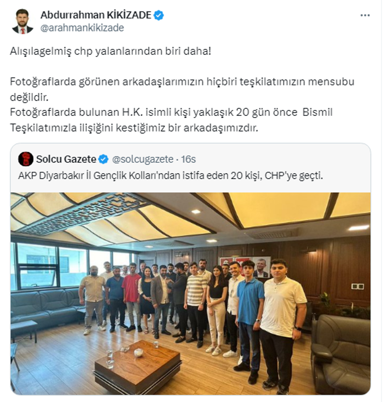This screenshot has width=384, height=402.
Task: Click the sentence mentioning H.K. and Bismil
Action: [x=171, y=120]
